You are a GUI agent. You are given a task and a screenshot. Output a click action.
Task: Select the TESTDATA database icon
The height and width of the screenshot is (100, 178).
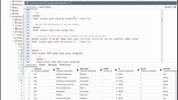13,2
